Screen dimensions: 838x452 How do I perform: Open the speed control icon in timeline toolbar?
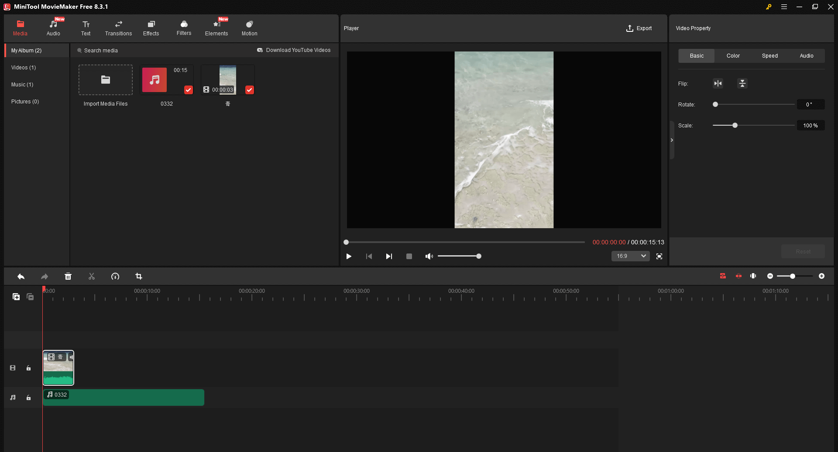click(115, 276)
